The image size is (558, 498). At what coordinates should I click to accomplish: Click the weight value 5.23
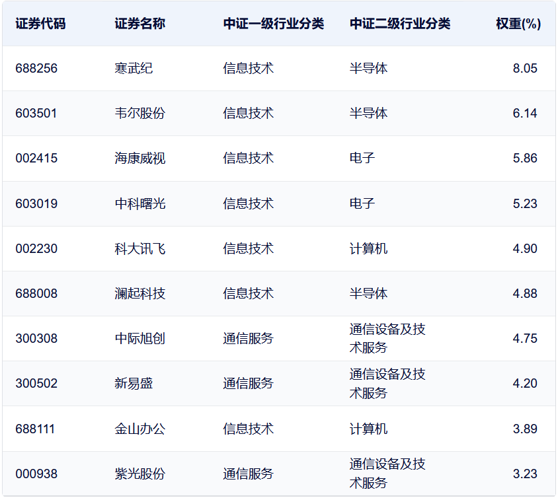tap(525, 203)
